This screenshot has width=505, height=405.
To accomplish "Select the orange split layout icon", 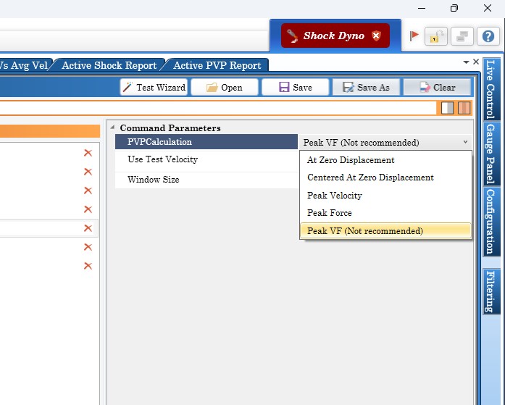I will [x=464, y=108].
